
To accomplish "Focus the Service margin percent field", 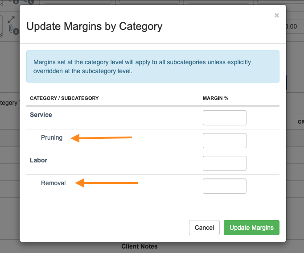I will pos(224,118).
